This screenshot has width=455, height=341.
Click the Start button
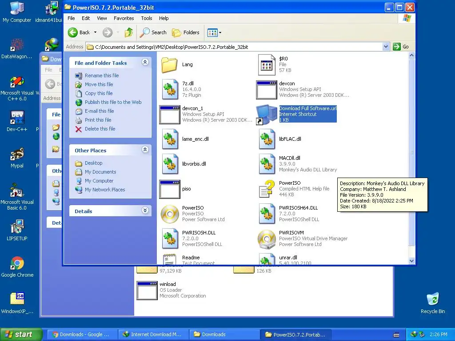pyautogui.click(x=21, y=335)
